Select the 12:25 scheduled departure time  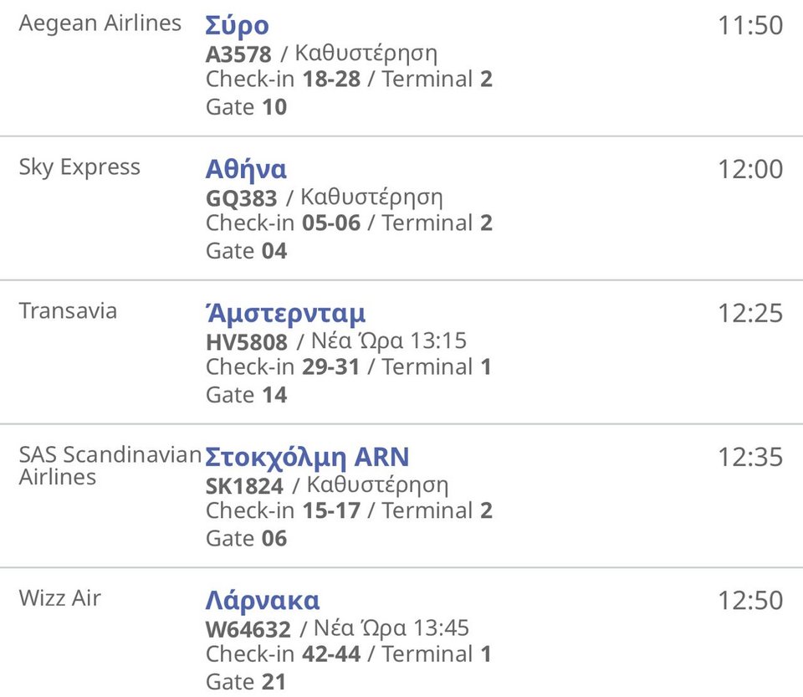click(x=750, y=314)
